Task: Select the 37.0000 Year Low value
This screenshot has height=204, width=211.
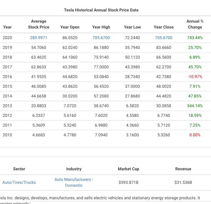Action: tap(132, 86)
